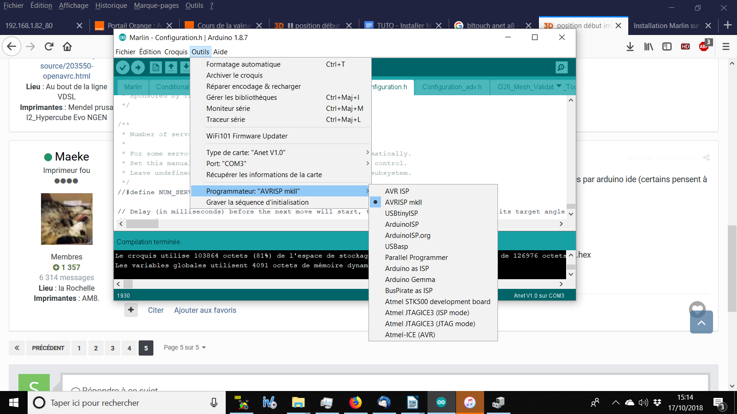737x414 pixels.
Task: Switch to the Configuration_adv.h tab
Action: (x=452, y=87)
